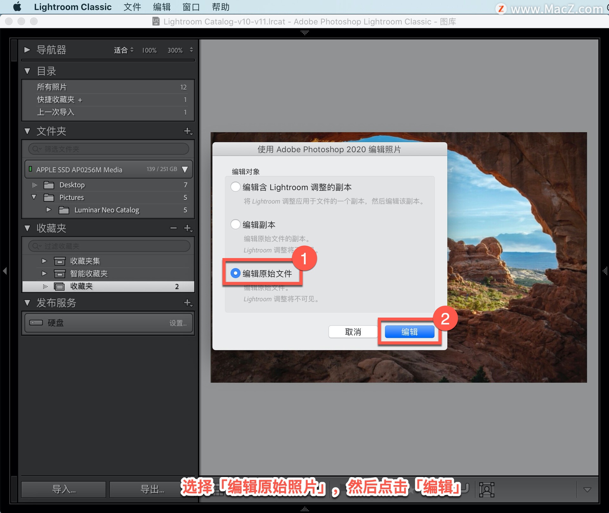Viewport: 609px width, 513px height.
Task: Collapse the 发布服务 Publish Services panel
Action: tap(27, 302)
